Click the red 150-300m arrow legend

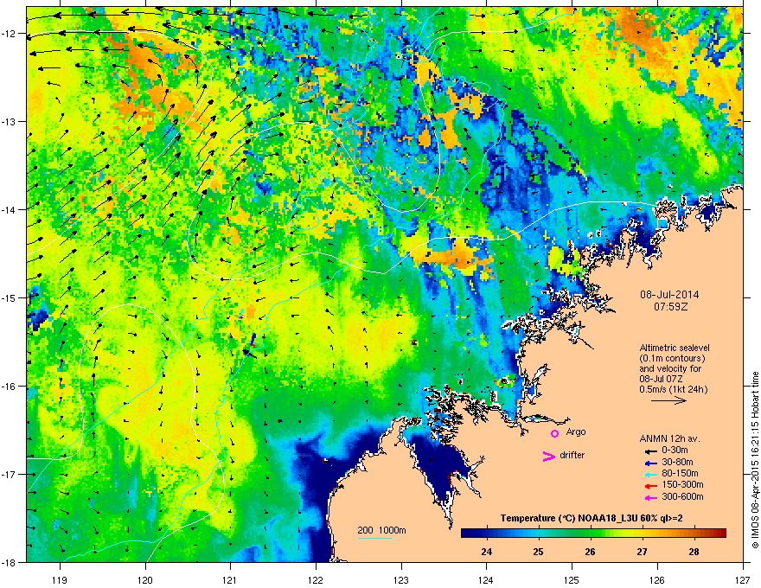(x=650, y=486)
